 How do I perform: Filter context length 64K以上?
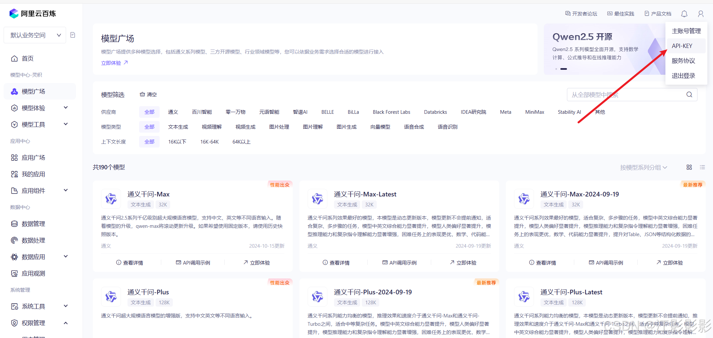click(x=242, y=142)
